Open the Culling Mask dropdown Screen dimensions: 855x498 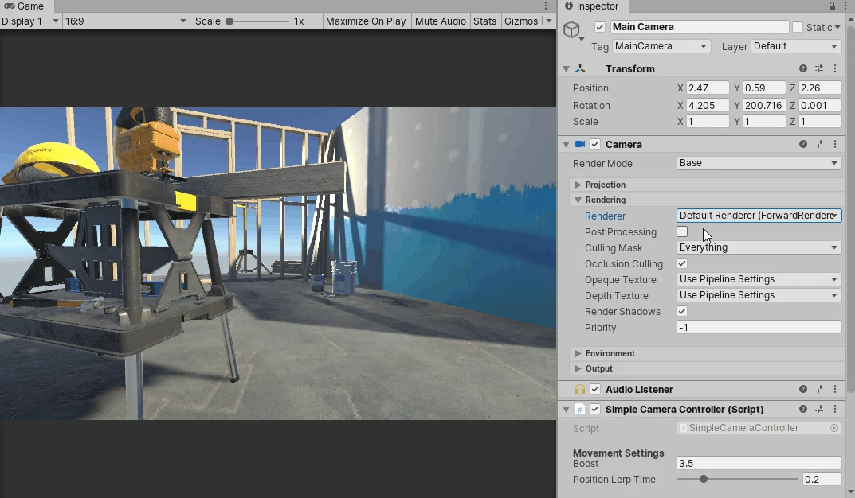[759, 247]
